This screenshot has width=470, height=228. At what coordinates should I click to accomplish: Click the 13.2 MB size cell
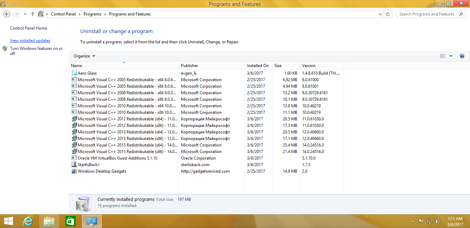tap(290, 93)
